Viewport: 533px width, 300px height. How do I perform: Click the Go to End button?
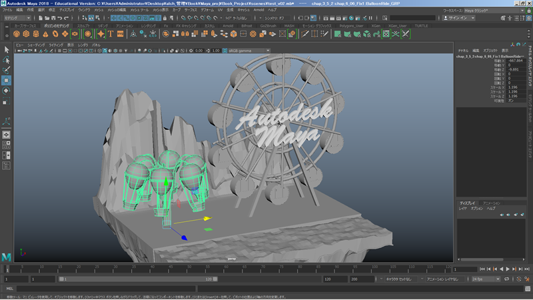coord(527,269)
